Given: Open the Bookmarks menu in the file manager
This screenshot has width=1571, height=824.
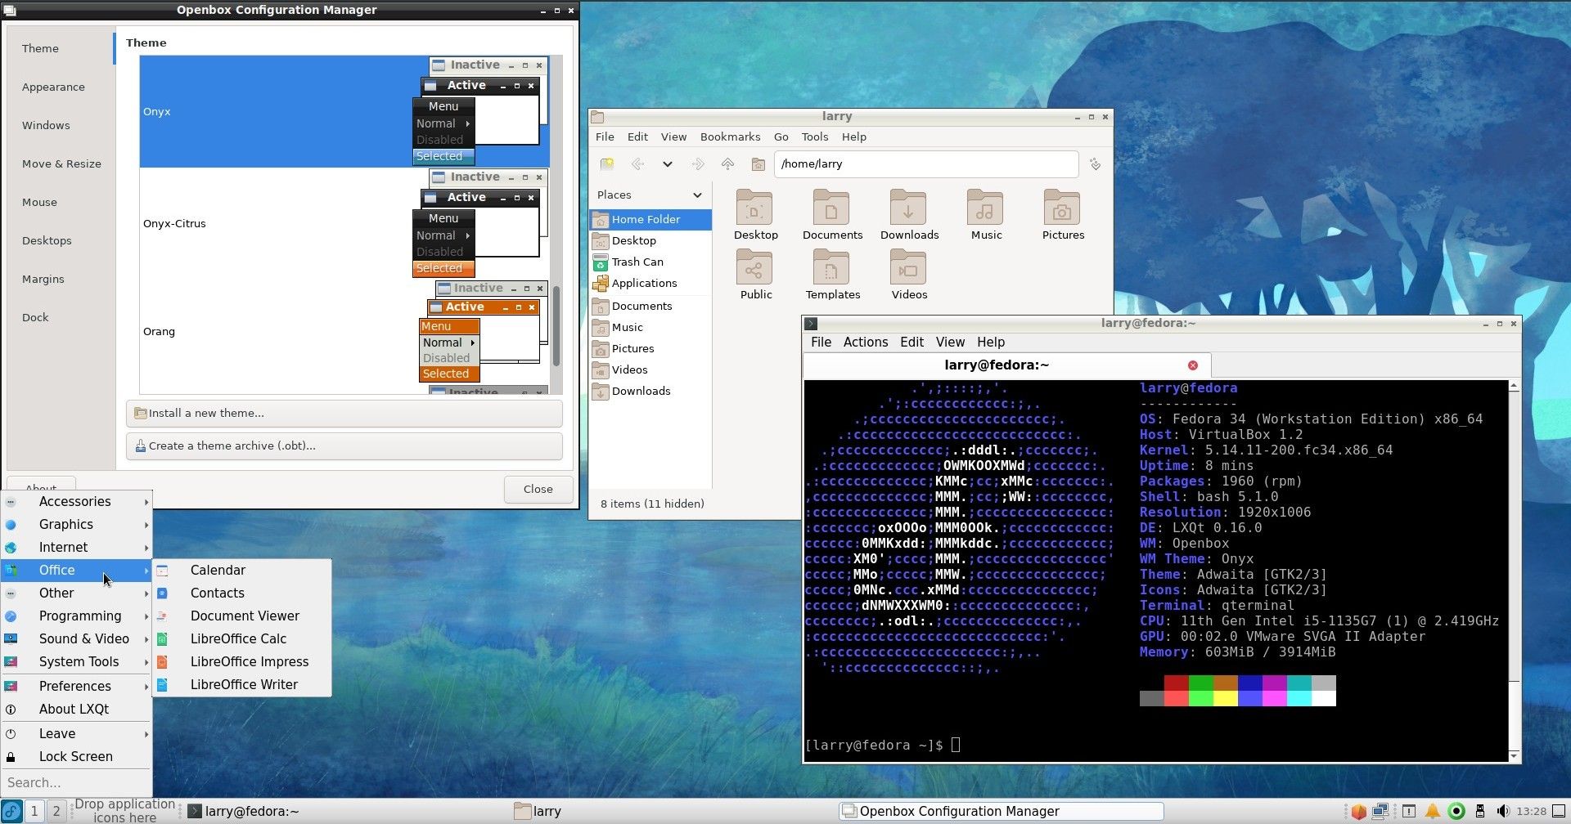Looking at the screenshot, I should point(730,137).
